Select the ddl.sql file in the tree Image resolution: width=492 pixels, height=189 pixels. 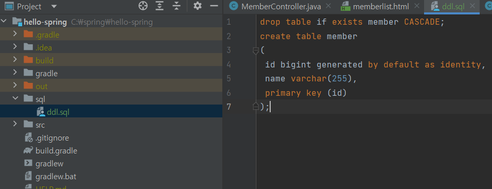58,112
